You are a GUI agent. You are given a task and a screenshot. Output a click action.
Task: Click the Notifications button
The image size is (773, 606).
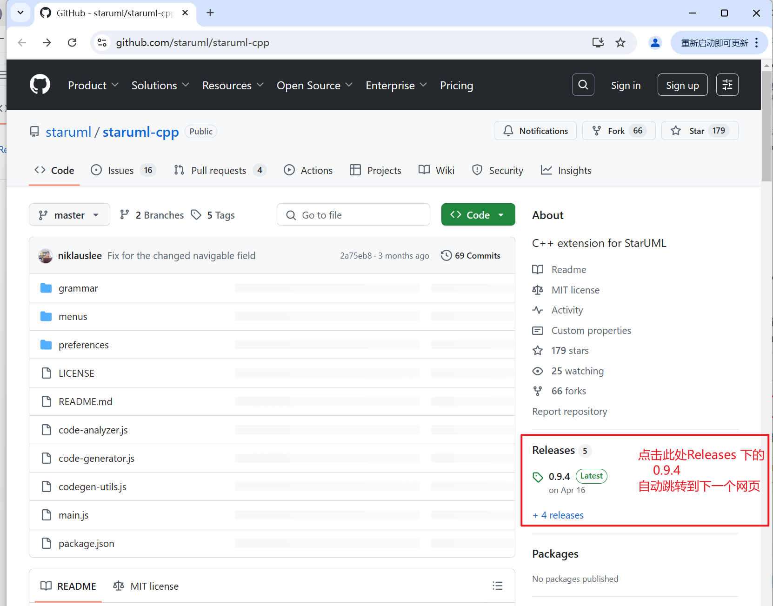[x=535, y=131]
